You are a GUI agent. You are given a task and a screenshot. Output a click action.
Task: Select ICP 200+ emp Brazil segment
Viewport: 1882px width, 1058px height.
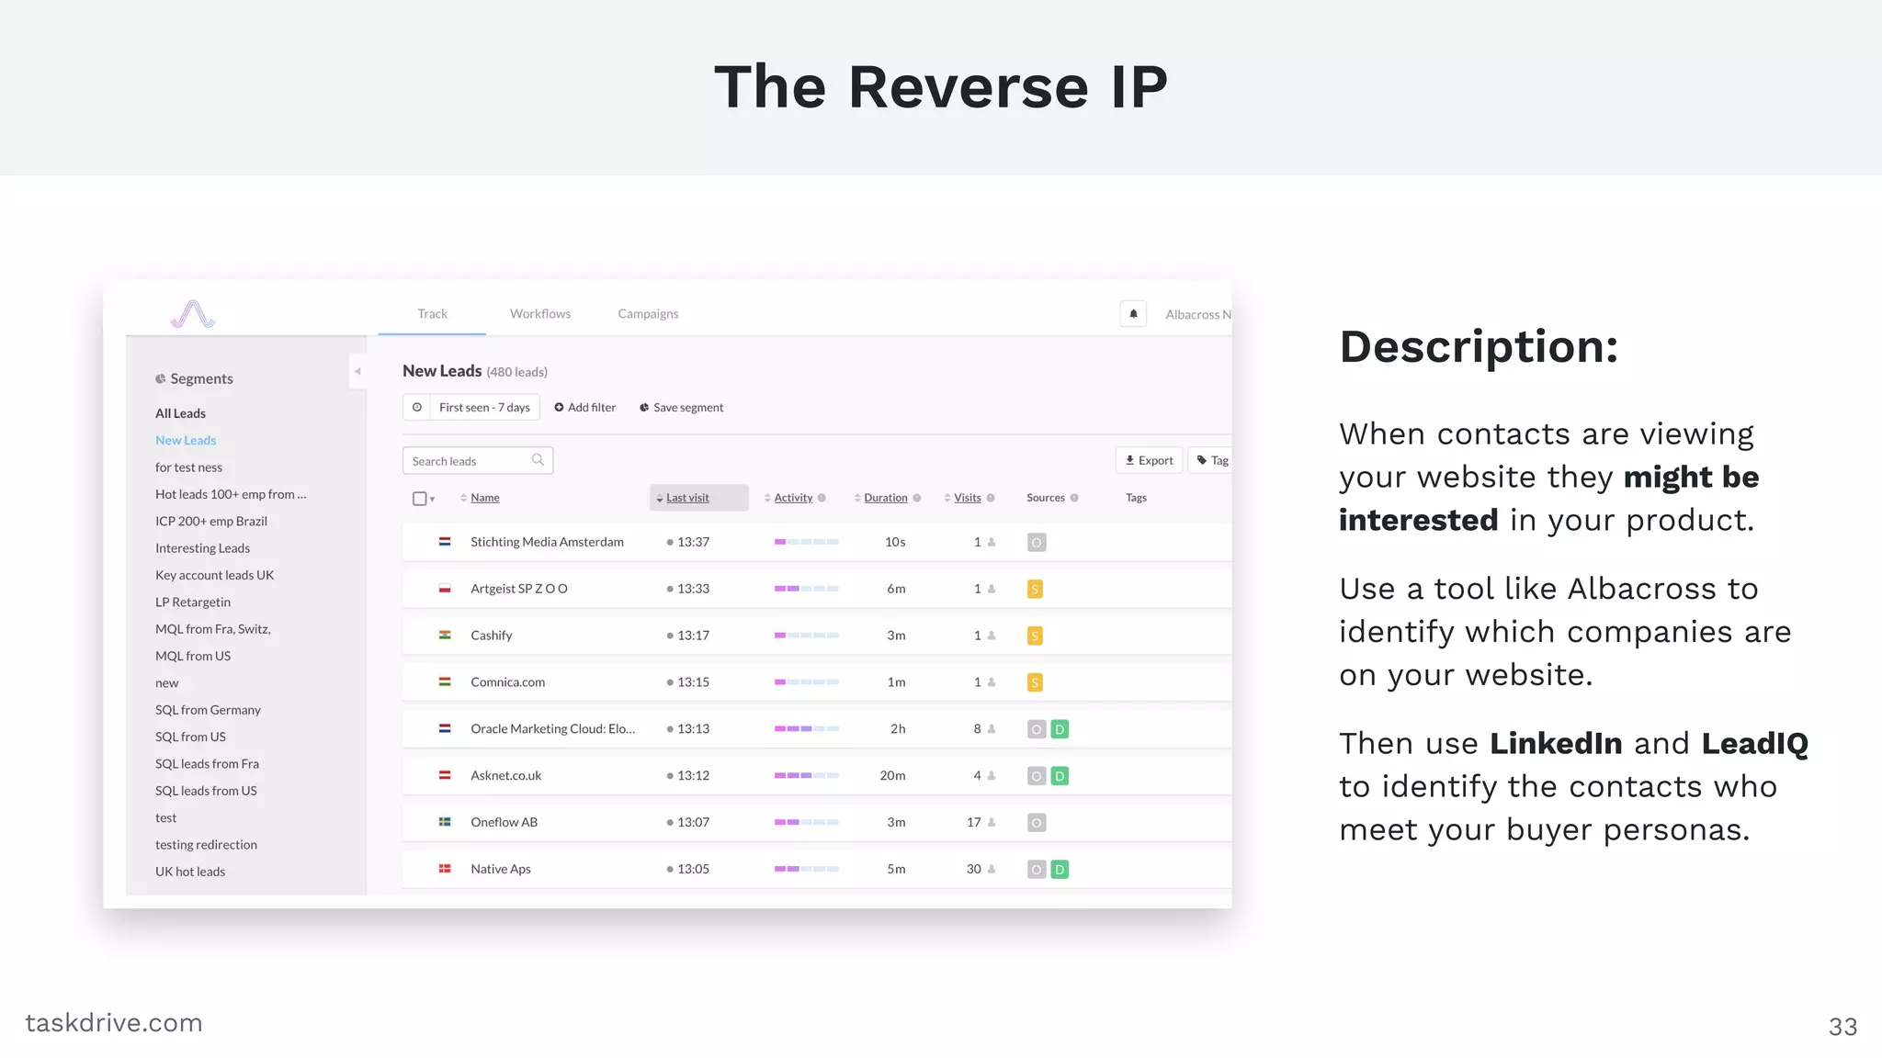pos(210,521)
